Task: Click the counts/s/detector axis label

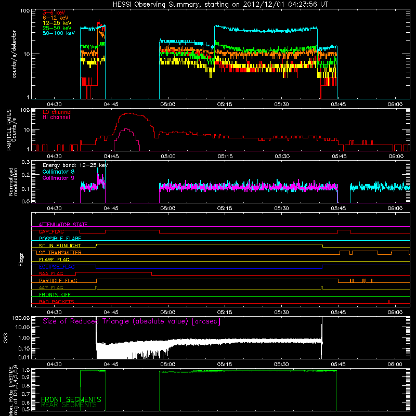Action: 14,54
